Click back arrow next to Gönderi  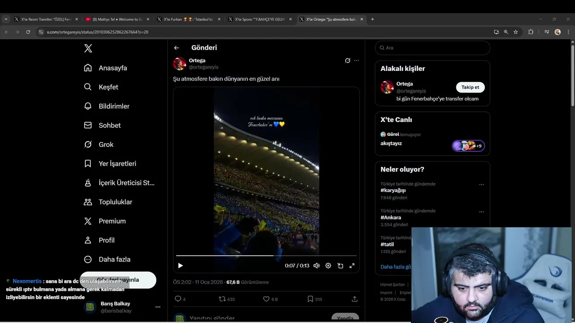(x=177, y=48)
